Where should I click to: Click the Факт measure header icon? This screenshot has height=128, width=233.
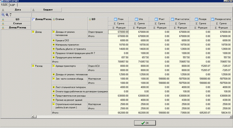156,19
